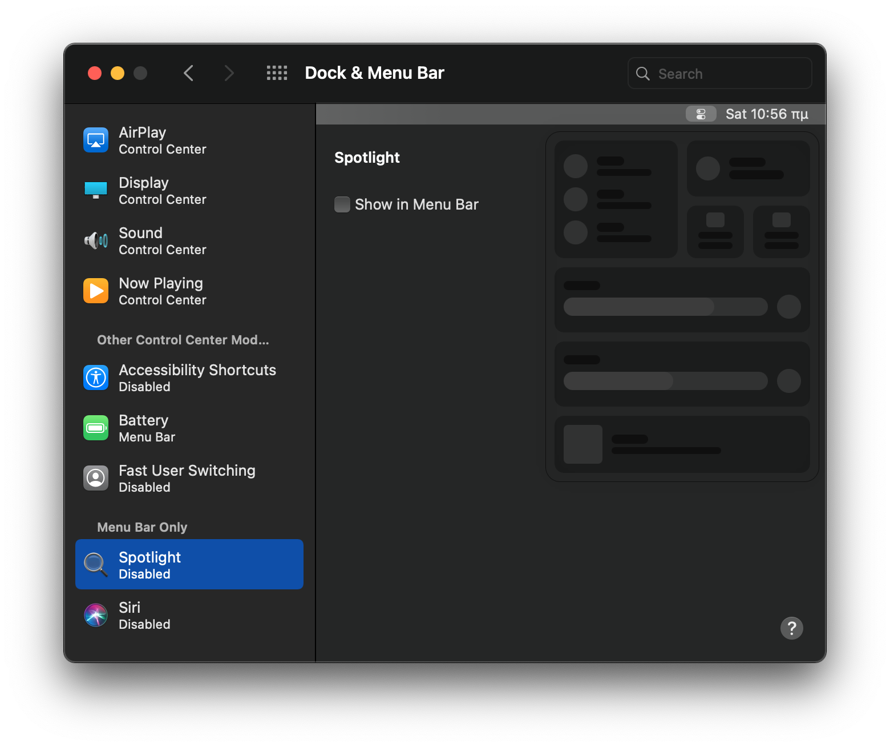The height and width of the screenshot is (747, 890).
Task: Show all preferences grid icon
Action: [277, 73]
